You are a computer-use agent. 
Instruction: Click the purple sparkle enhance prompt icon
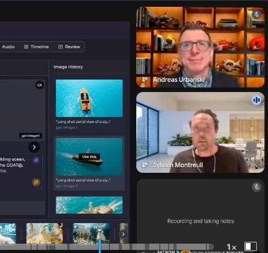[x=36, y=160]
